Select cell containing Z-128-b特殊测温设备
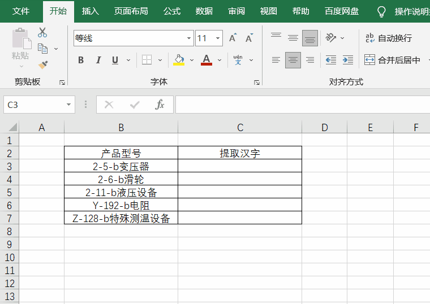 click(121, 218)
